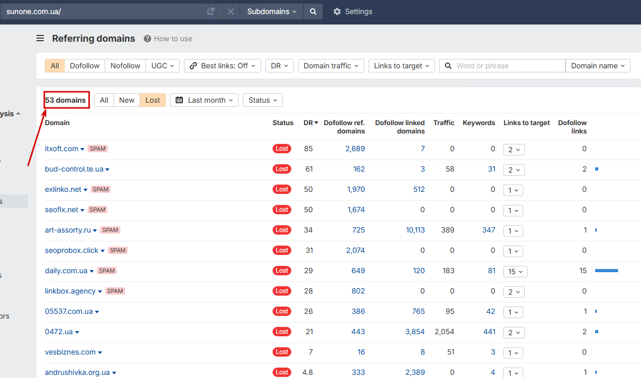Open URL in new tab icon
Viewport: 641px width, 378px height.
(x=211, y=11)
